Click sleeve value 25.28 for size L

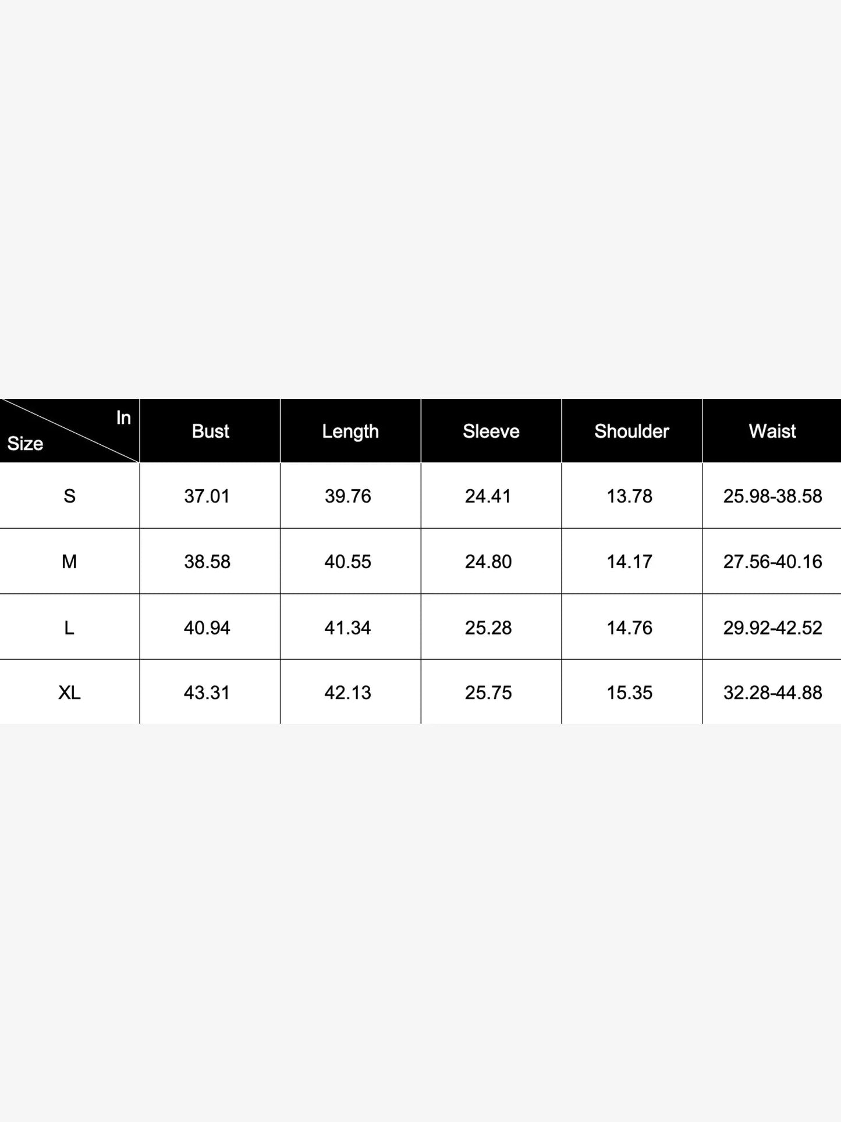(x=488, y=628)
